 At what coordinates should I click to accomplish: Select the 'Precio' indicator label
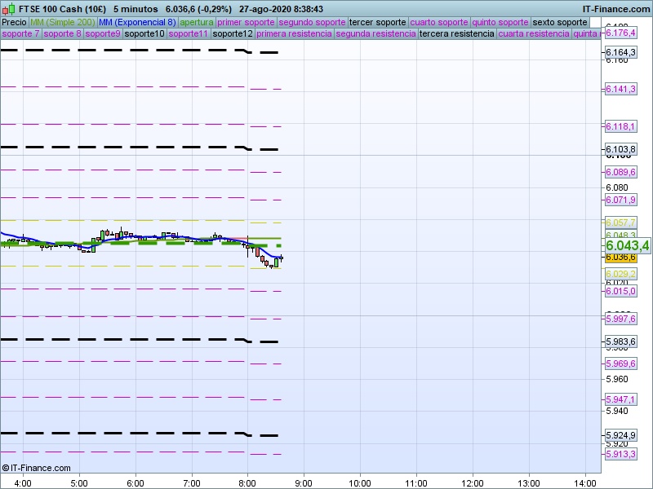[x=14, y=22]
